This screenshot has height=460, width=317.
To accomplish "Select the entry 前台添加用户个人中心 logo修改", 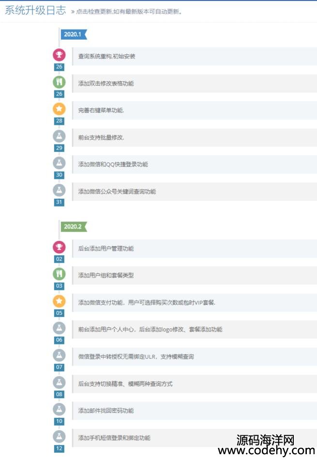I will point(194,329).
